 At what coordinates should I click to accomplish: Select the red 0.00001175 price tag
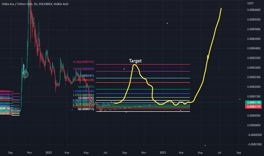pos(254,107)
